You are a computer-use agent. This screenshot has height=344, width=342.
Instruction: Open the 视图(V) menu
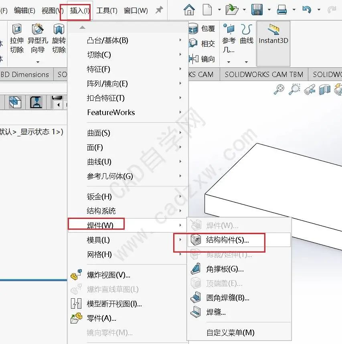52,10
